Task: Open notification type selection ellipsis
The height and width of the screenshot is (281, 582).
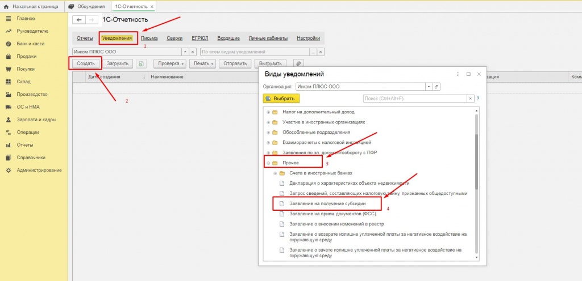Action: 314,52
